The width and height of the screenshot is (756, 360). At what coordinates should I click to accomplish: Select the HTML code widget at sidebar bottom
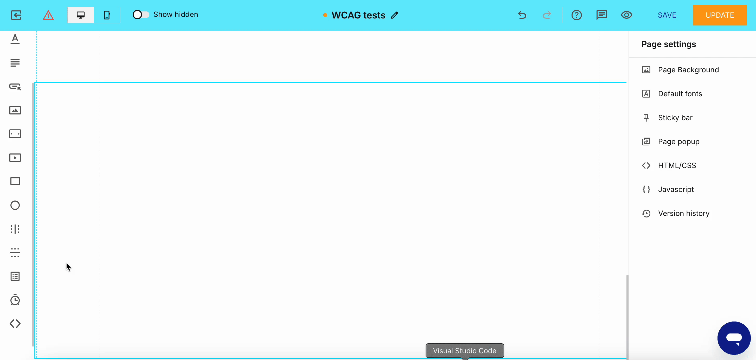pyautogui.click(x=15, y=324)
